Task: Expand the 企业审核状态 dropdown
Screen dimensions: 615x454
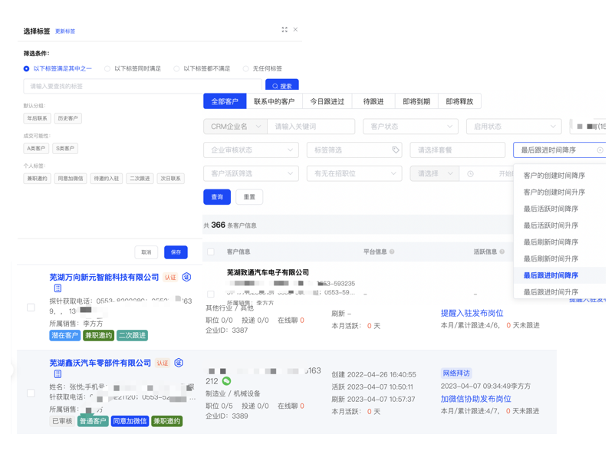Action: point(250,150)
